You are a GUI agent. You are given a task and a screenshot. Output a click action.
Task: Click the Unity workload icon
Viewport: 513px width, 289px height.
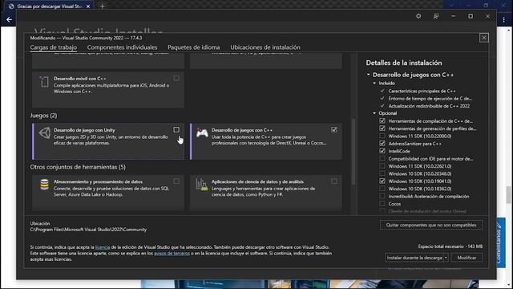[45, 133]
